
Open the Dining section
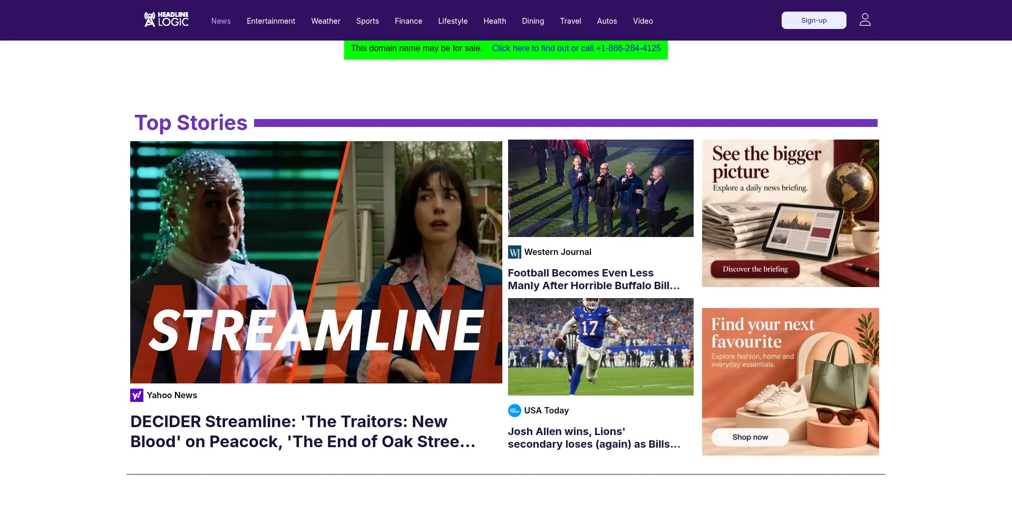point(533,21)
